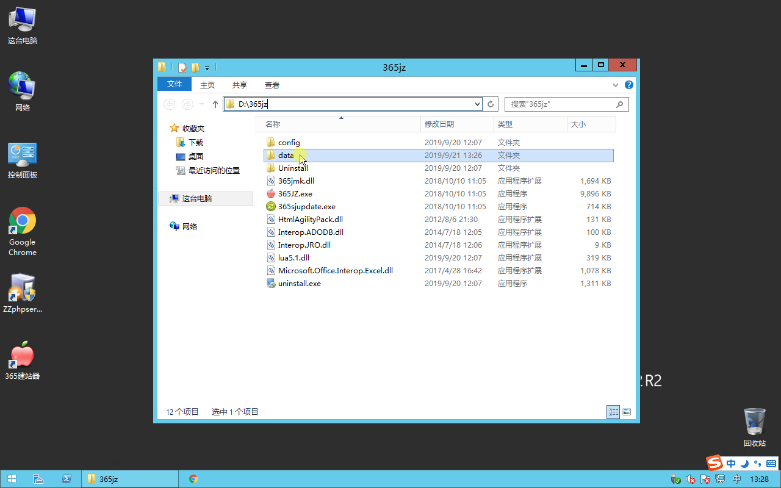The image size is (781, 488).
Task: Select 这台电脑 in the navigation pane
Action: point(206,198)
